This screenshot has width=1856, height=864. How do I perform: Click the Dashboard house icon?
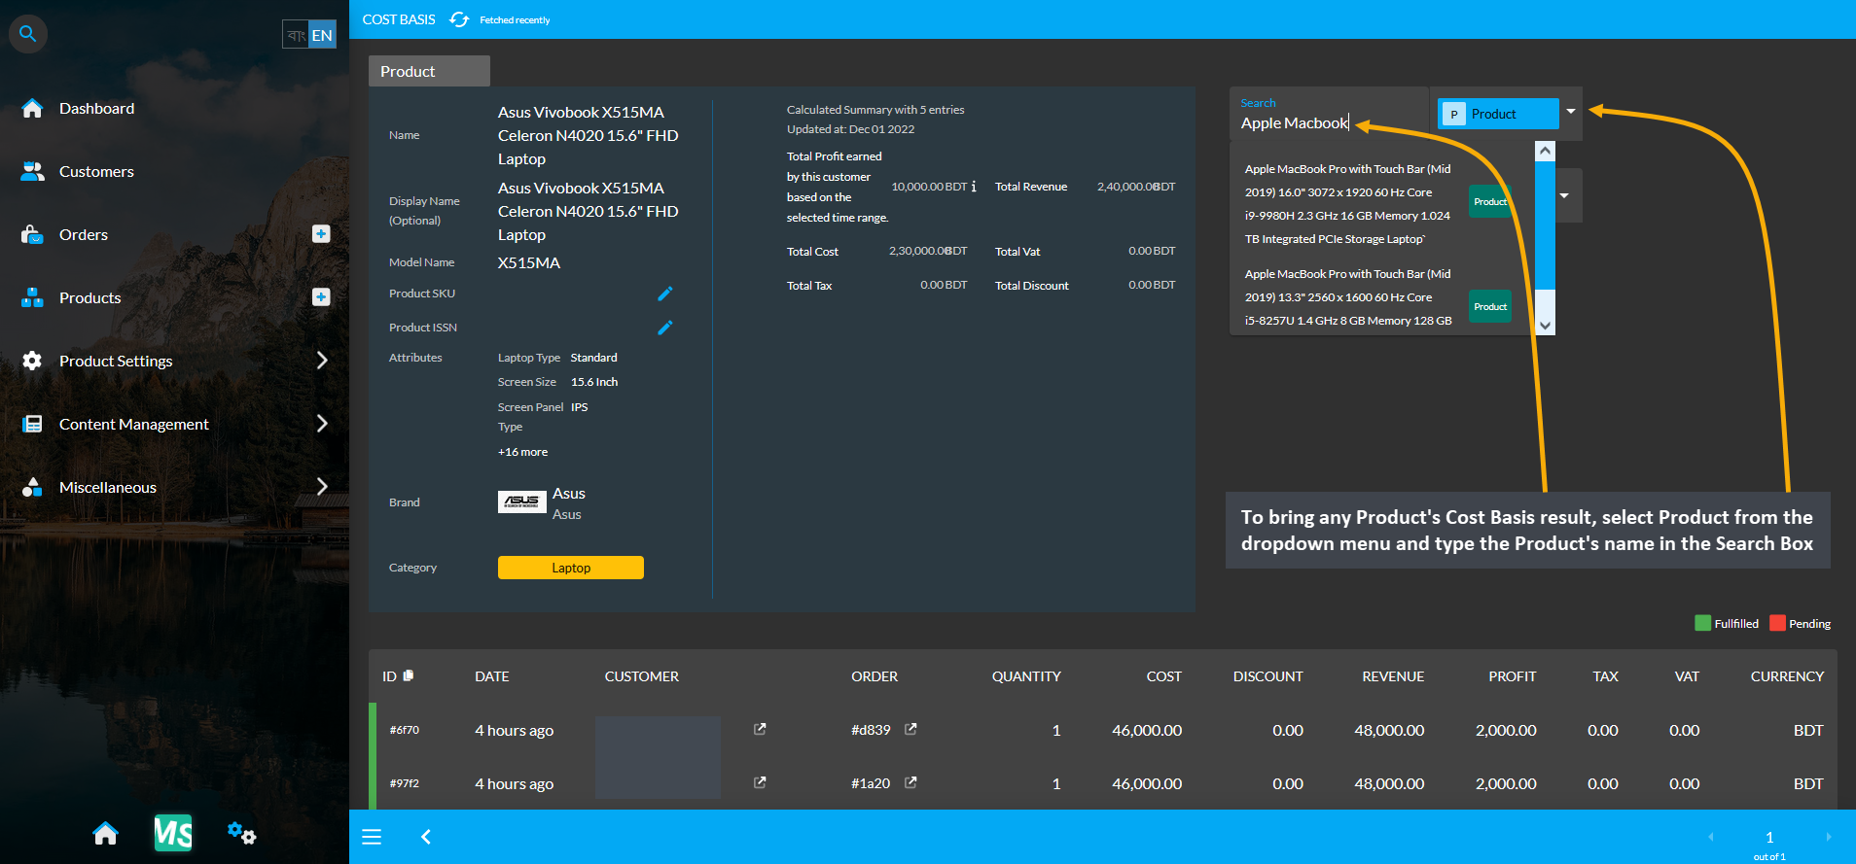(32, 108)
